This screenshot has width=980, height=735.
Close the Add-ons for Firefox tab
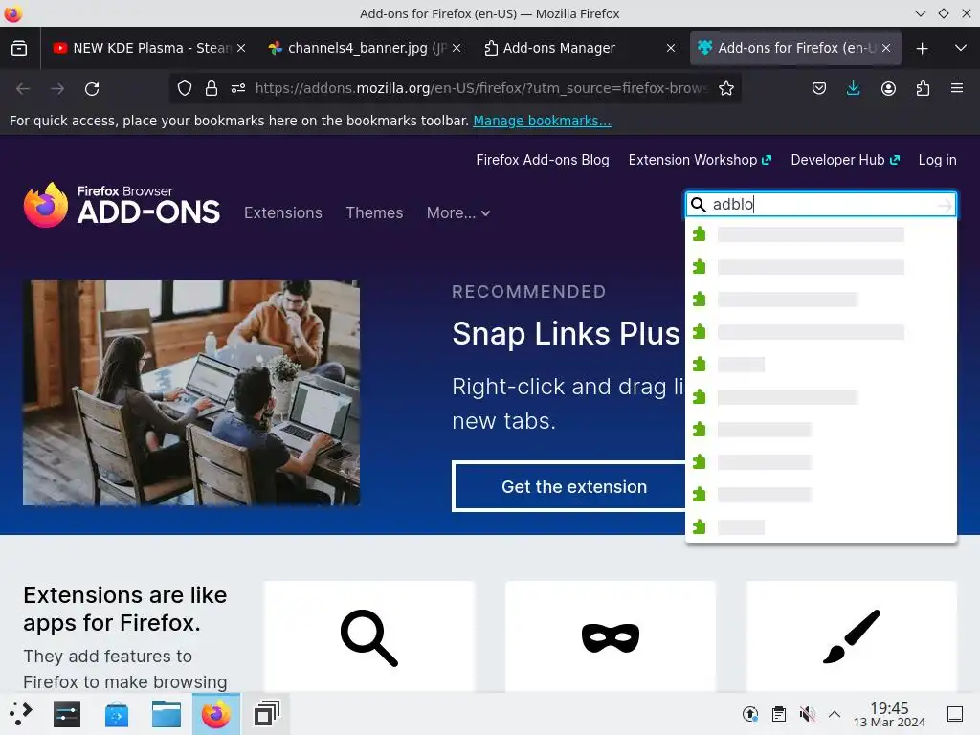pos(886,48)
